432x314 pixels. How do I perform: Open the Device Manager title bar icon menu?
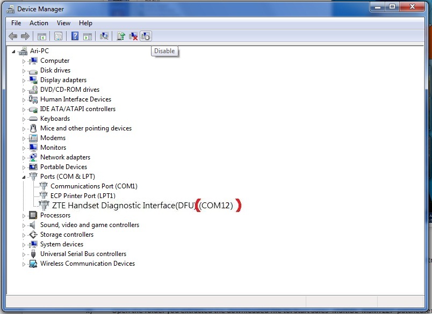10,9
